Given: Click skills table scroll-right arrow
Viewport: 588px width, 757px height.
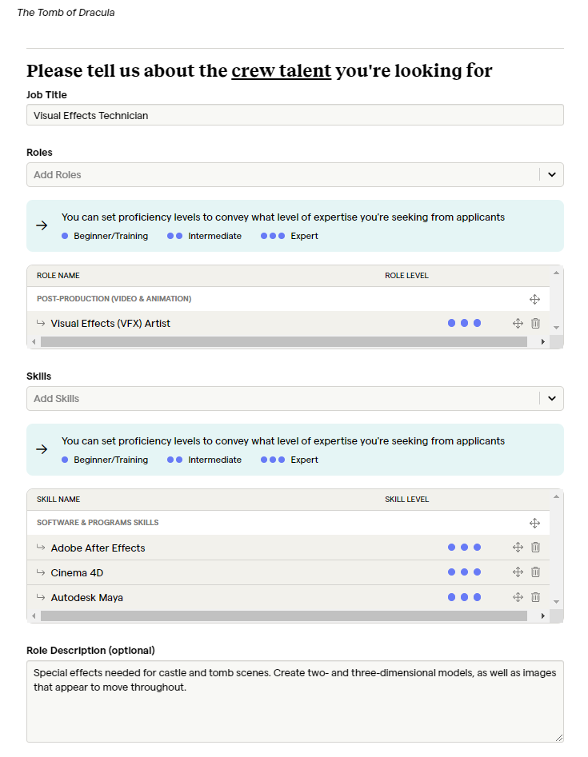Looking at the screenshot, I should pyautogui.click(x=543, y=616).
